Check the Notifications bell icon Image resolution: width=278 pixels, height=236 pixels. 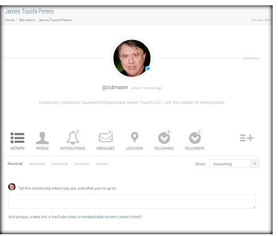(73, 138)
